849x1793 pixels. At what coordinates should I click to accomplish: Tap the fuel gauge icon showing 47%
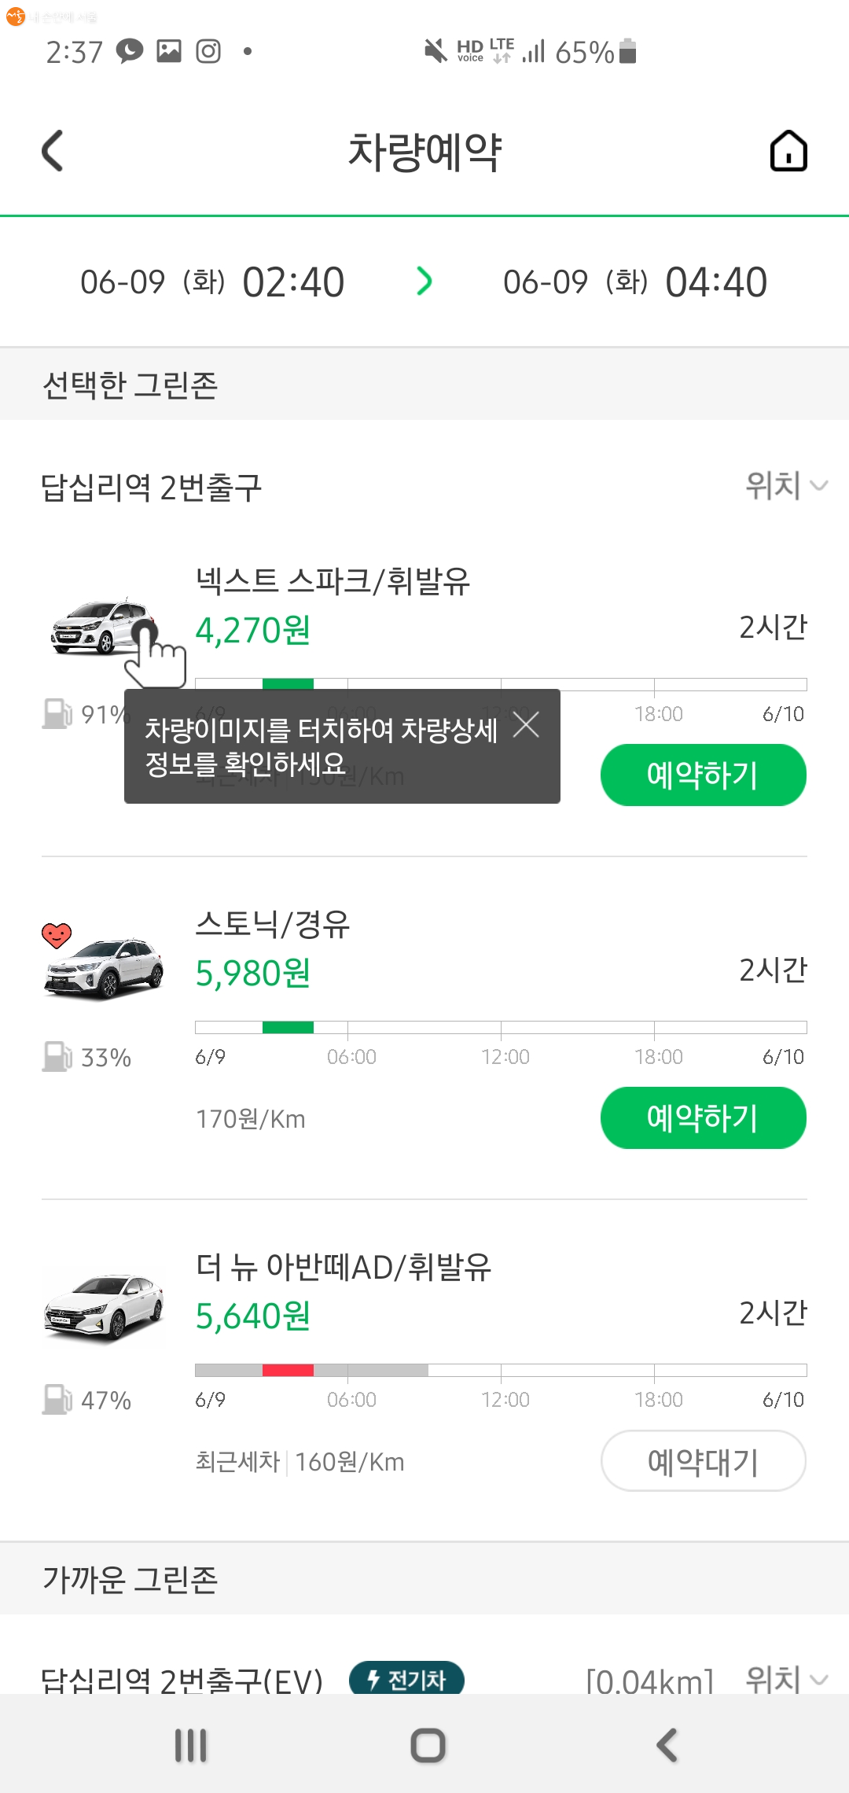pyautogui.click(x=57, y=1399)
